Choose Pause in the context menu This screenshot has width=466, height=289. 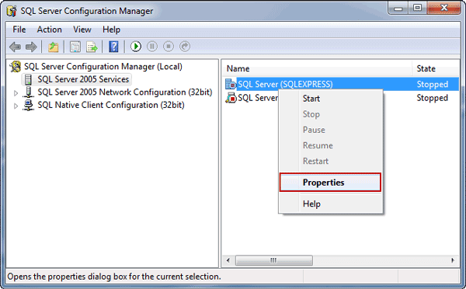[331, 130]
